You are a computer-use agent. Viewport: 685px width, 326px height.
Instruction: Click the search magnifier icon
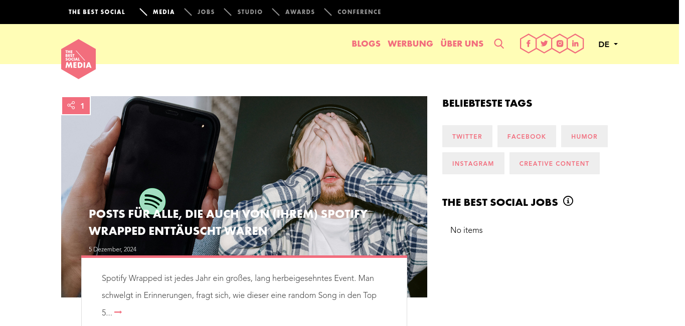499,44
